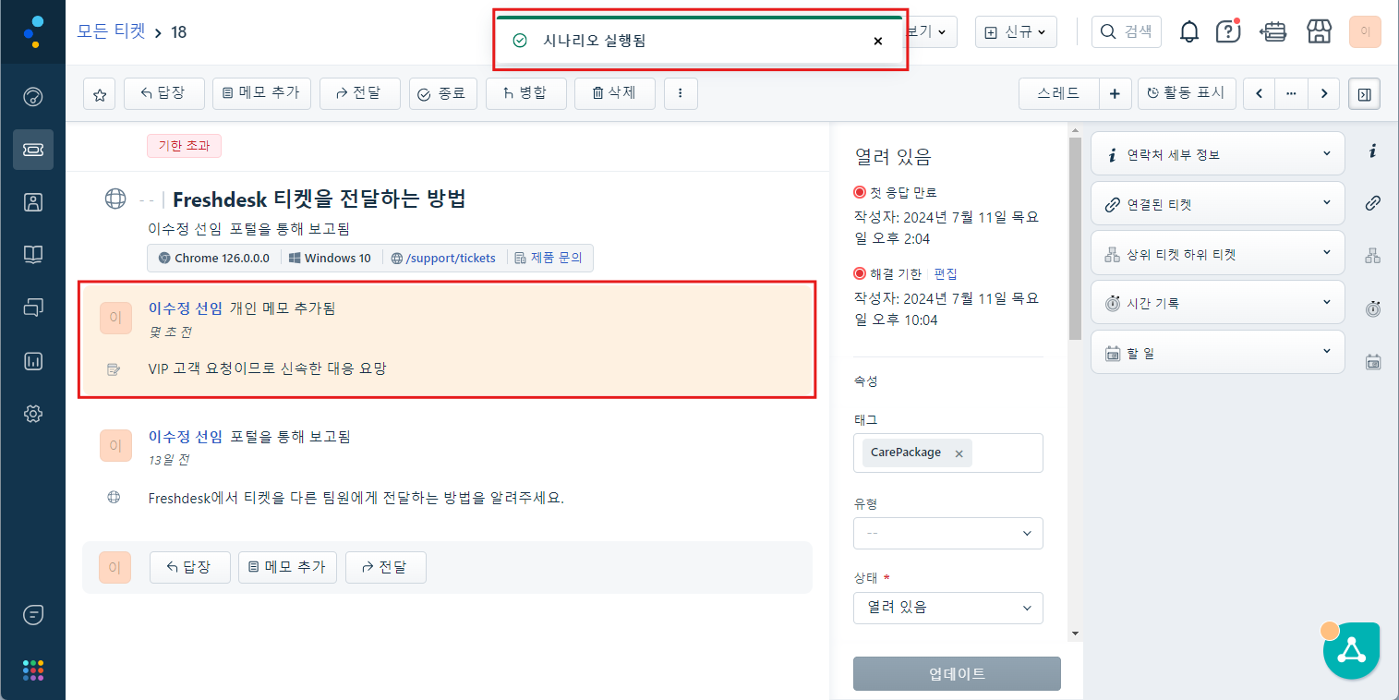The height and width of the screenshot is (700, 1399).
Task: Click 이수정 선임 name in the private note
Action: [186, 308]
